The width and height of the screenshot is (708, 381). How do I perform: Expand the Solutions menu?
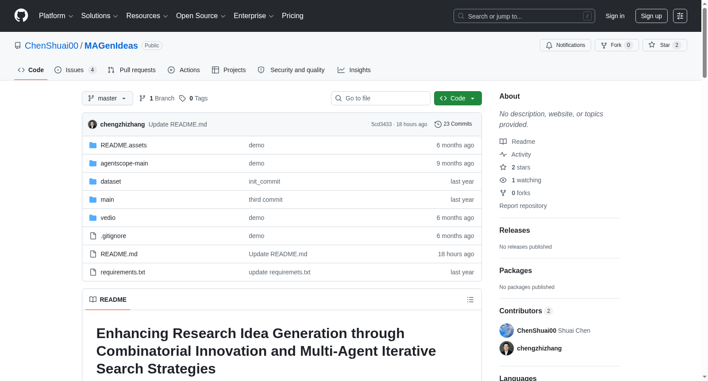(100, 16)
